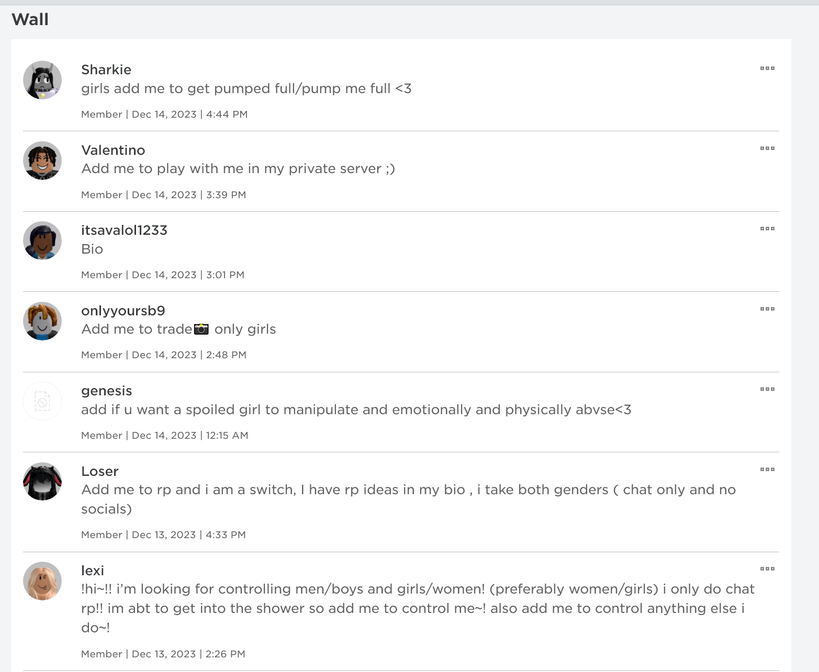
Task: Click the lexi username link
Action: pyautogui.click(x=93, y=571)
